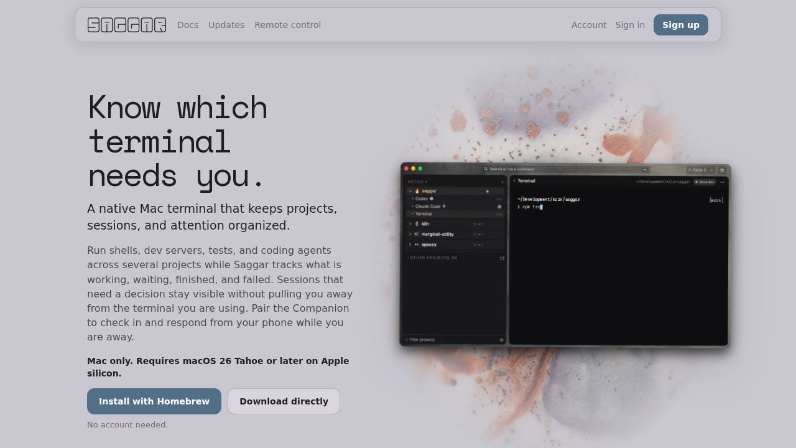Expand the Other Projects section
This screenshot has width=796, height=448.
tap(432, 258)
